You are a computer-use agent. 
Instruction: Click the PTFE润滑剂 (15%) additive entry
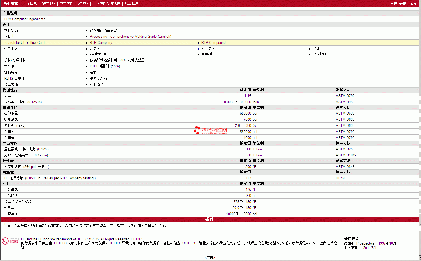coord(105,66)
